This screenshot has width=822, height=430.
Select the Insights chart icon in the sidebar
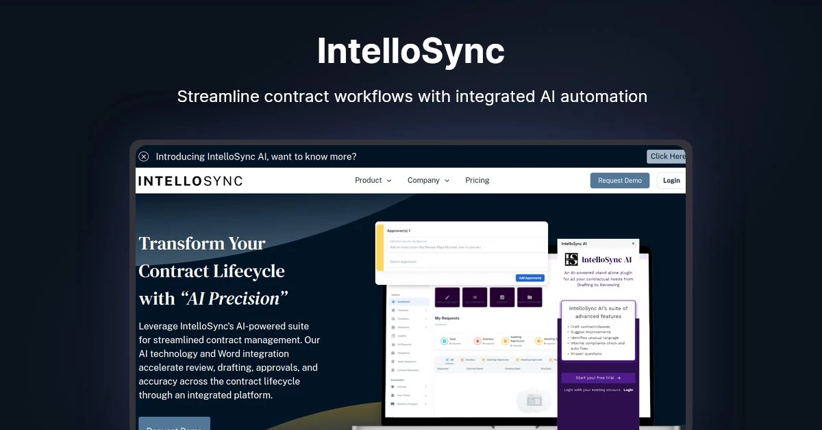(393, 336)
